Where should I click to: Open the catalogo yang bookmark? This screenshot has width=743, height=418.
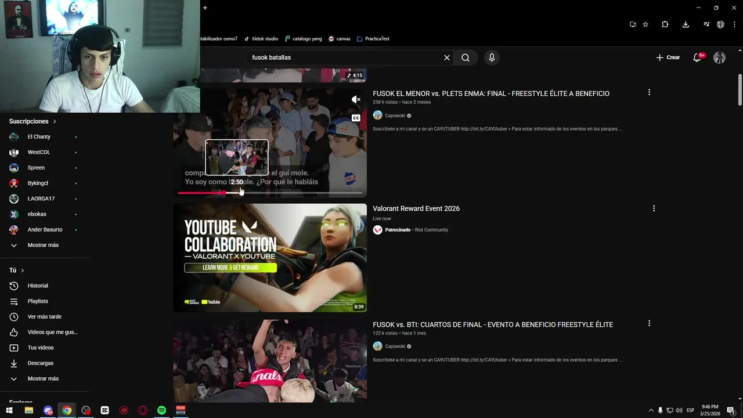pos(303,38)
